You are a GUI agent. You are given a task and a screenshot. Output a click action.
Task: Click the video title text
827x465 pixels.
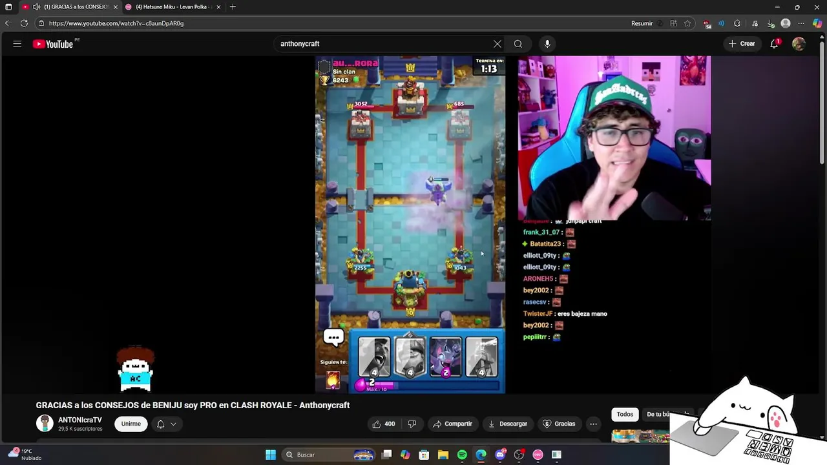click(x=193, y=405)
